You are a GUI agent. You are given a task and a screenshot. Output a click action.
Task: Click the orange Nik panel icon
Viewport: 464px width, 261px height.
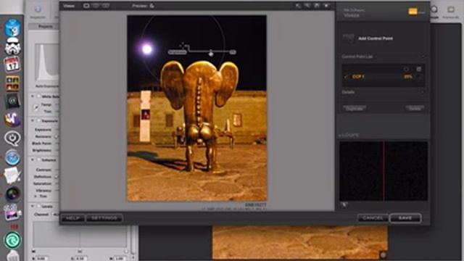tap(413, 12)
